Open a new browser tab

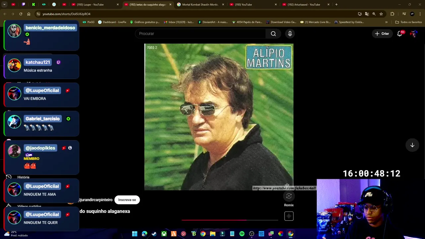pos(336,5)
